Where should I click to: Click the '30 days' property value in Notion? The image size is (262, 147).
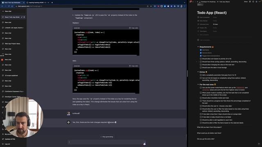[215, 24]
